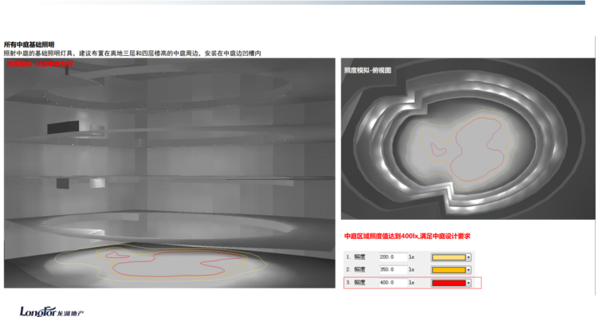The height and width of the screenshot is (317, 606).
Task: Click the 3D atrium illuminance simulation image
Action: click(x=170, y=173)
